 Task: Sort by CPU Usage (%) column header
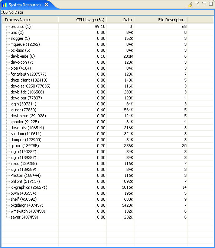[82, 20]
